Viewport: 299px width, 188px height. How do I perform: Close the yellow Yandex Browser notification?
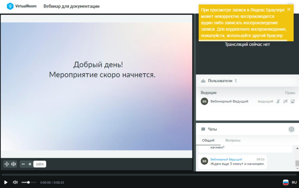pyautogui.click(x=289, y=9)
